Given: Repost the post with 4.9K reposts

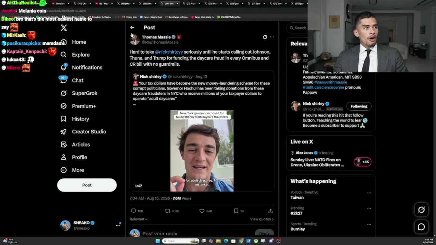Looking at the screenshot, I should tap(167, 211).
